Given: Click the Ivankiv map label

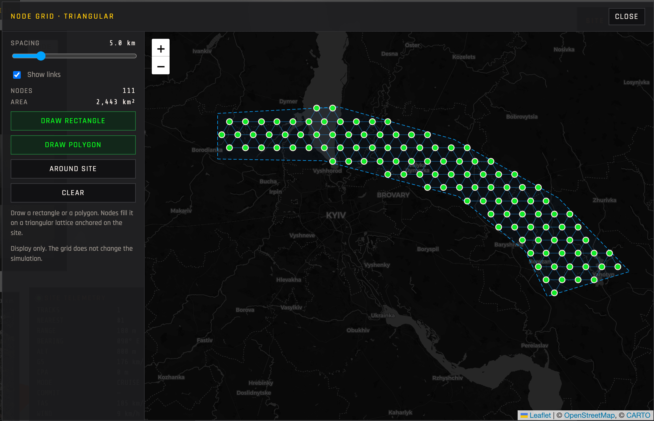Looking at the screenshot, I should pyautogui.click(x=202, y=51).
